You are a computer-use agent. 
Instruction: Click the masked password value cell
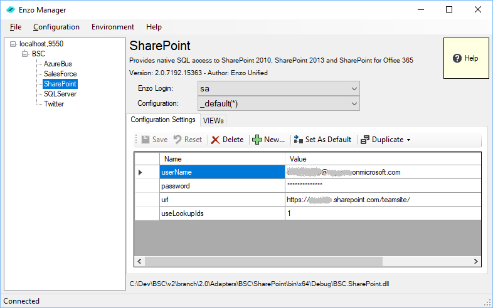[383, 186]
